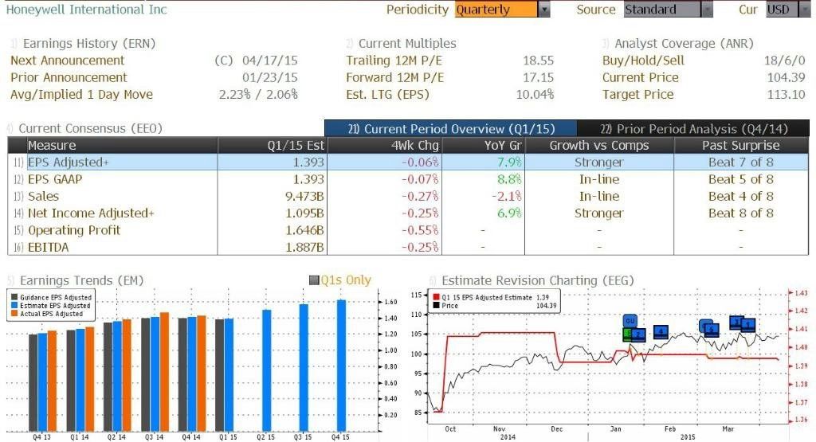Screen dimensions: 816x442
Task: Open Earnings Trends (EM) section
Action: pyautogui.click(x=81, y=281)
